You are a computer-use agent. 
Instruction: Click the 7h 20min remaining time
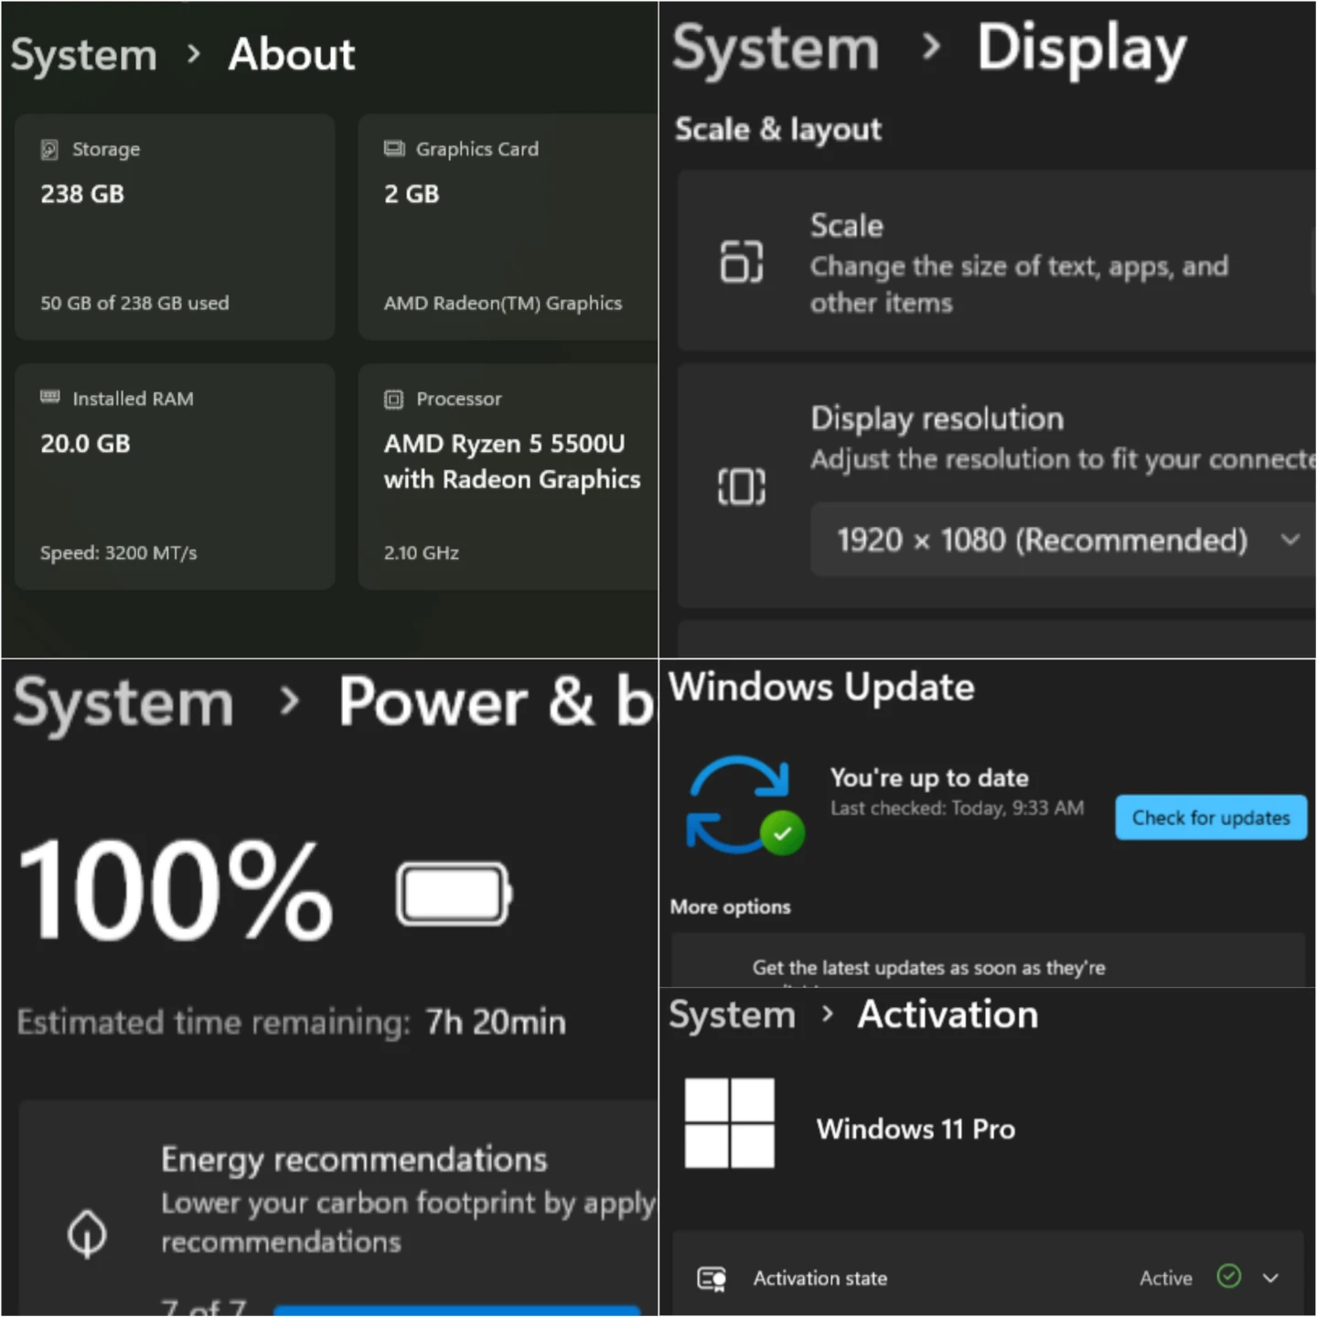coord(496,1023)
